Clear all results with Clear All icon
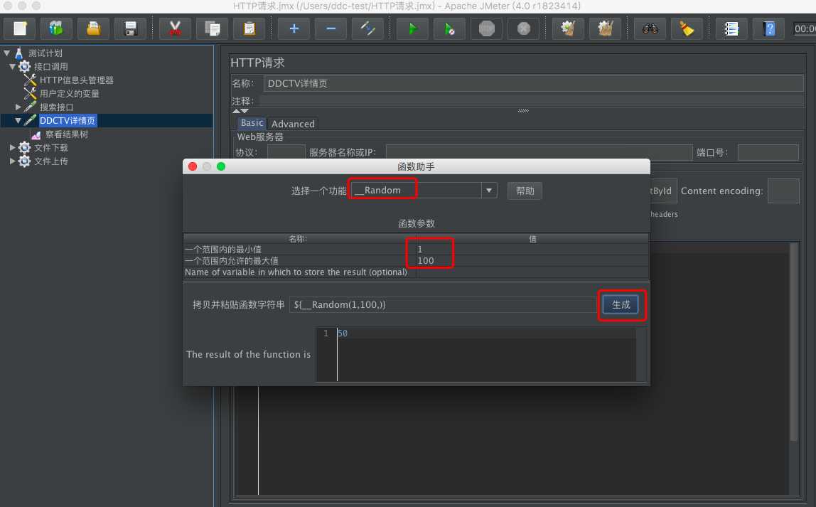 (x=605, y=28)
